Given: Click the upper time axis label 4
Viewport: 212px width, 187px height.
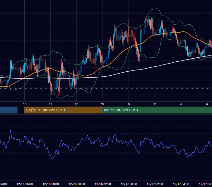Looking at the screenshot, I should tap(181, 104).
